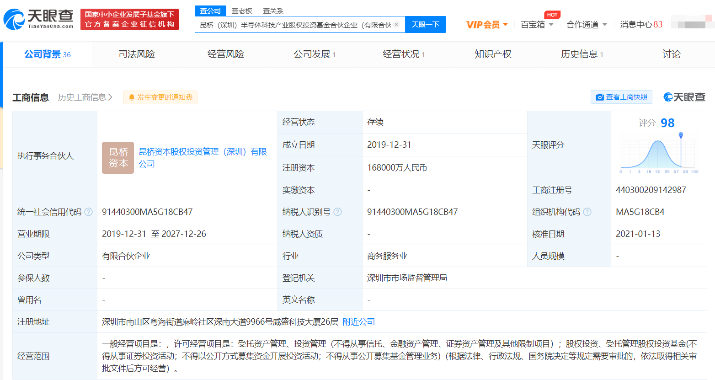The height and width of the screenshot is (380, 715).
Task: Click 查看工商快照 camera button
Action: click(x=622, y=97)
